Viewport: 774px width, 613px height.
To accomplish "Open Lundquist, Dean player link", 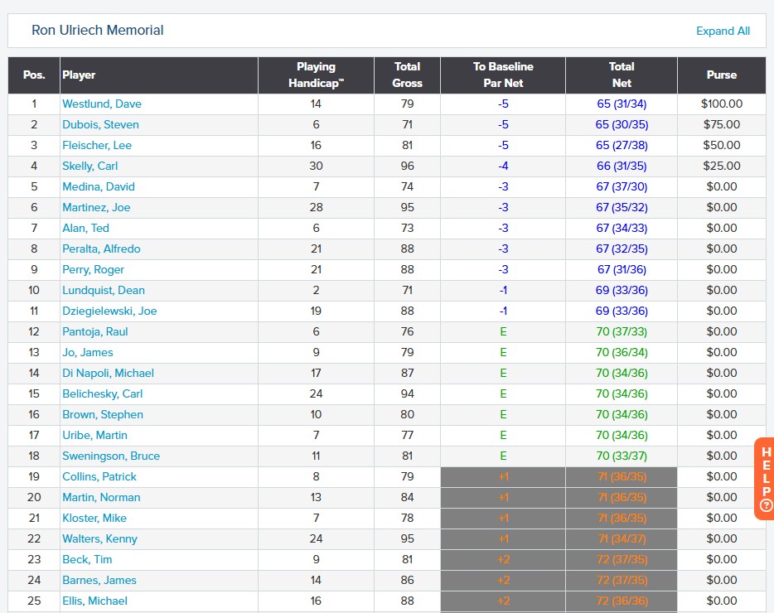I will point(104,291).
